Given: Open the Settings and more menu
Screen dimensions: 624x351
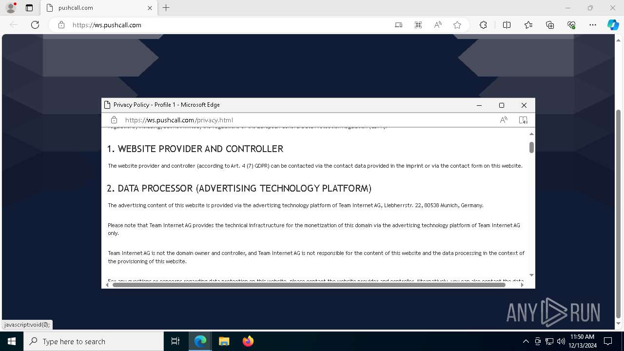Looking at the screenshot, I should click(593, 25).
